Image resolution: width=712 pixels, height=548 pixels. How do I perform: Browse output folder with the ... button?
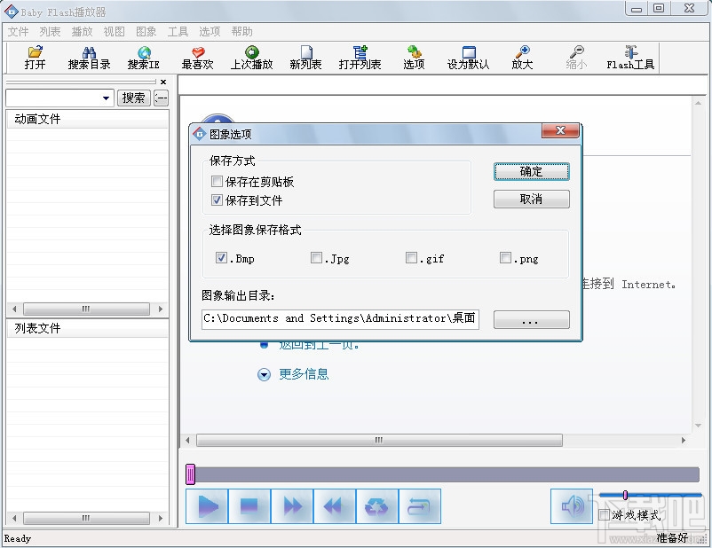pos(531,320)
